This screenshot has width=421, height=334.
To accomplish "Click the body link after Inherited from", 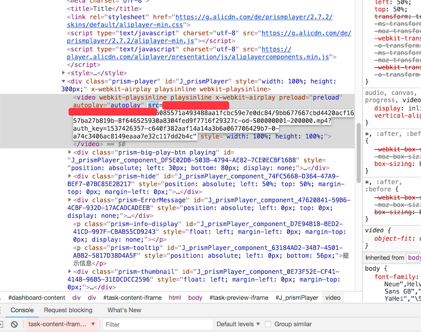I will coord(414,257).
